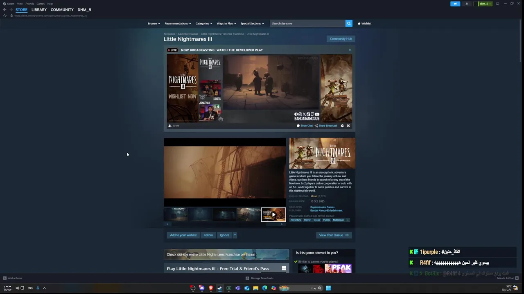Show hidden system tray icons chevron
This screenshot has height=294, width=524.
tap(44, 288)
